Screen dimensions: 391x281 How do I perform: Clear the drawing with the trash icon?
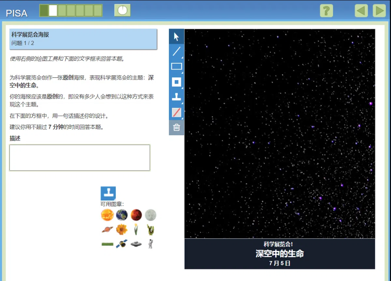pos(176,127)
